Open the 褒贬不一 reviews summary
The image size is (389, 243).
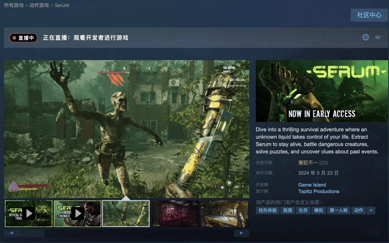point(308,163)
